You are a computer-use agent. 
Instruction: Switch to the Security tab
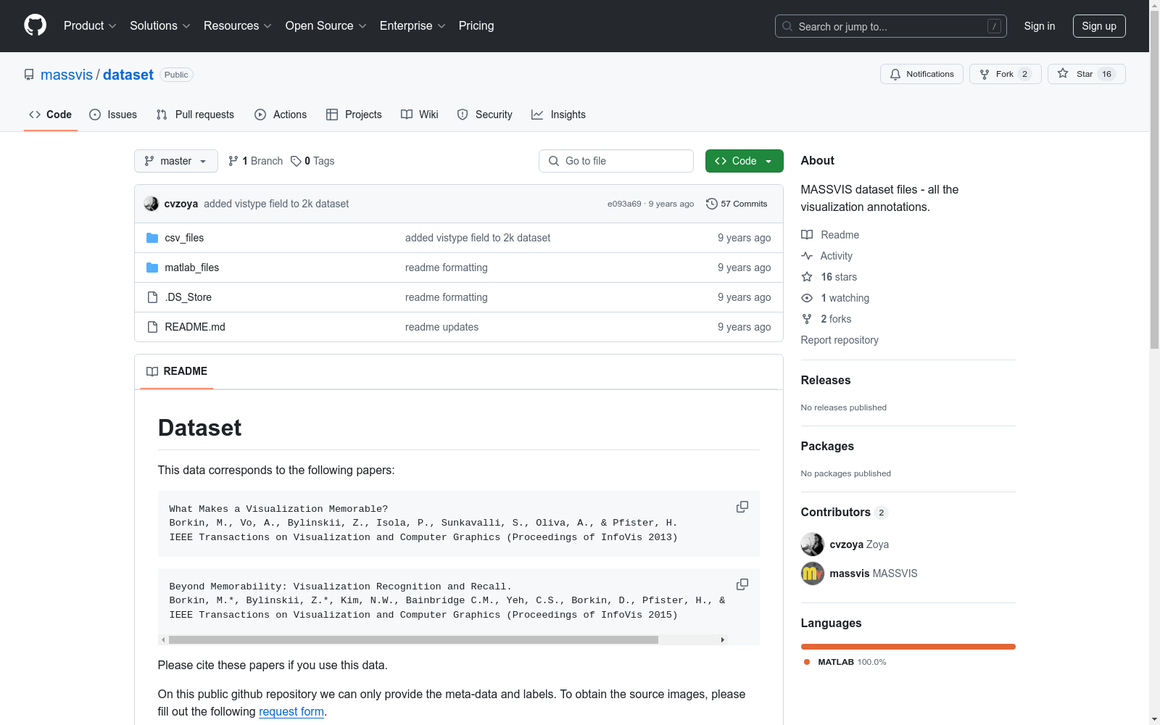(485, 115)
